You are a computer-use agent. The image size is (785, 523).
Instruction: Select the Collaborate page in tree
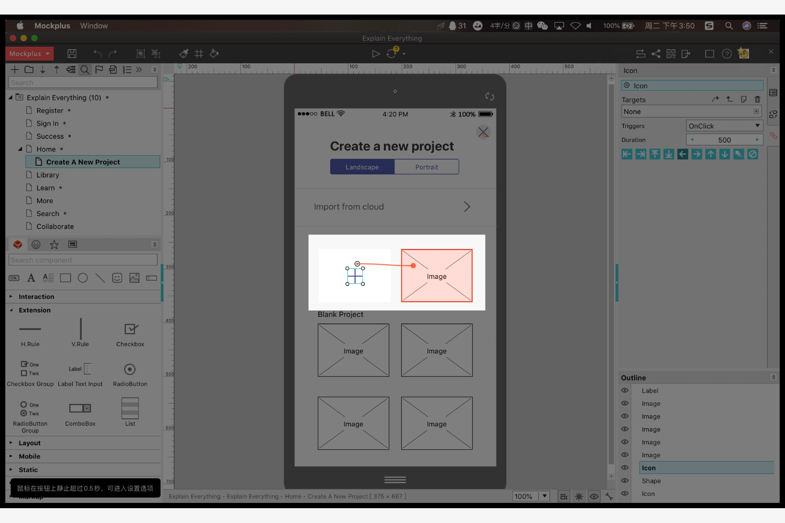(x=55, y=226)
